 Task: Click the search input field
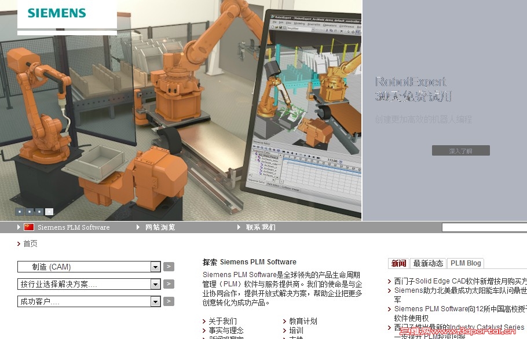point(484,227)
